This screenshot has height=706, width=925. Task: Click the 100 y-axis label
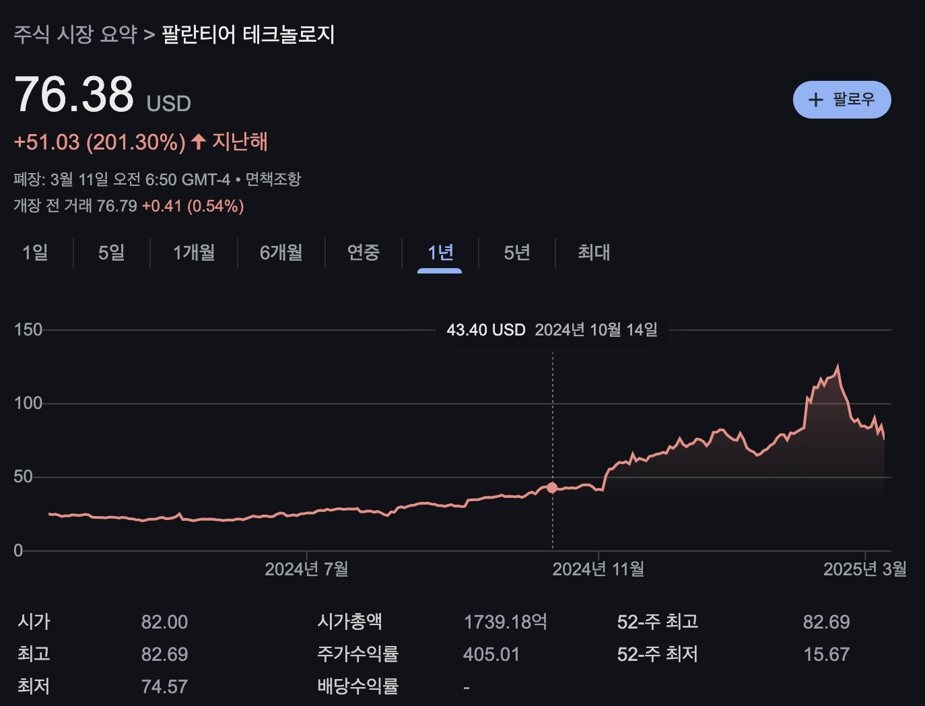(x=28, y=403)
